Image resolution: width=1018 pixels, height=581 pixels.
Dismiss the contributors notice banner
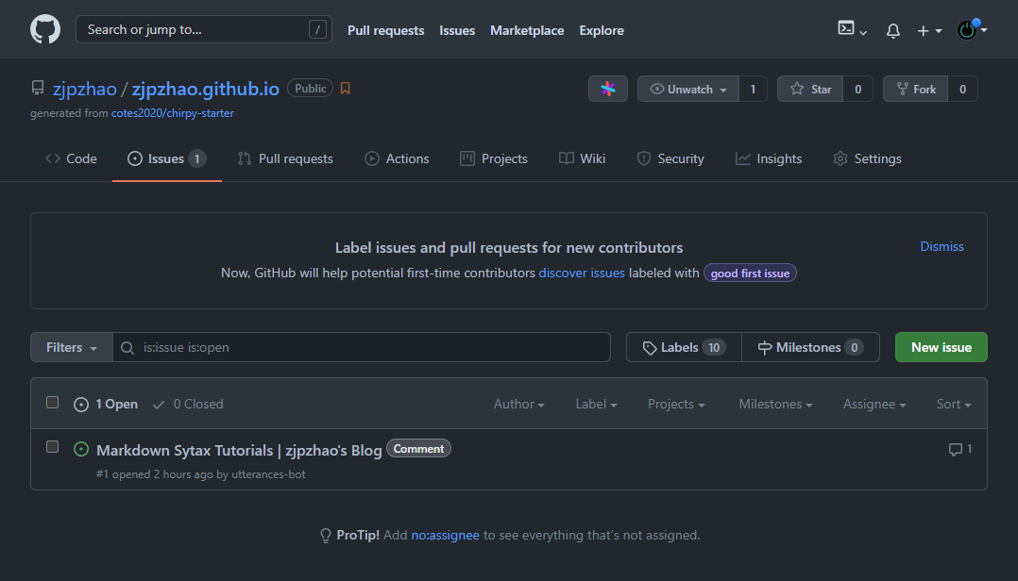pyautogui.click(x=942, y=246)
